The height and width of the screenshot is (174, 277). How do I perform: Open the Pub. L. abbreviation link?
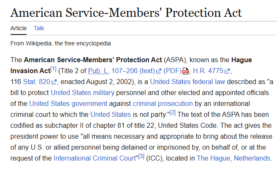(x=98, y=71)
